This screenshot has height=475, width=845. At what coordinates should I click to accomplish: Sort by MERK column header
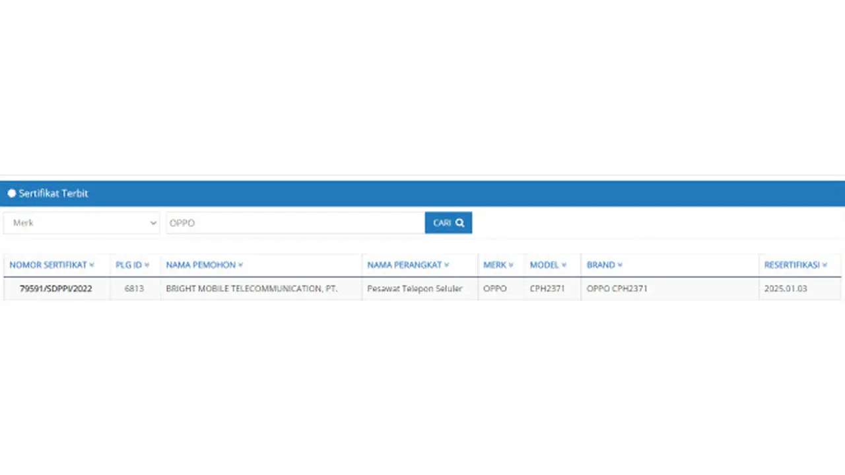click(x=498, y=265)
